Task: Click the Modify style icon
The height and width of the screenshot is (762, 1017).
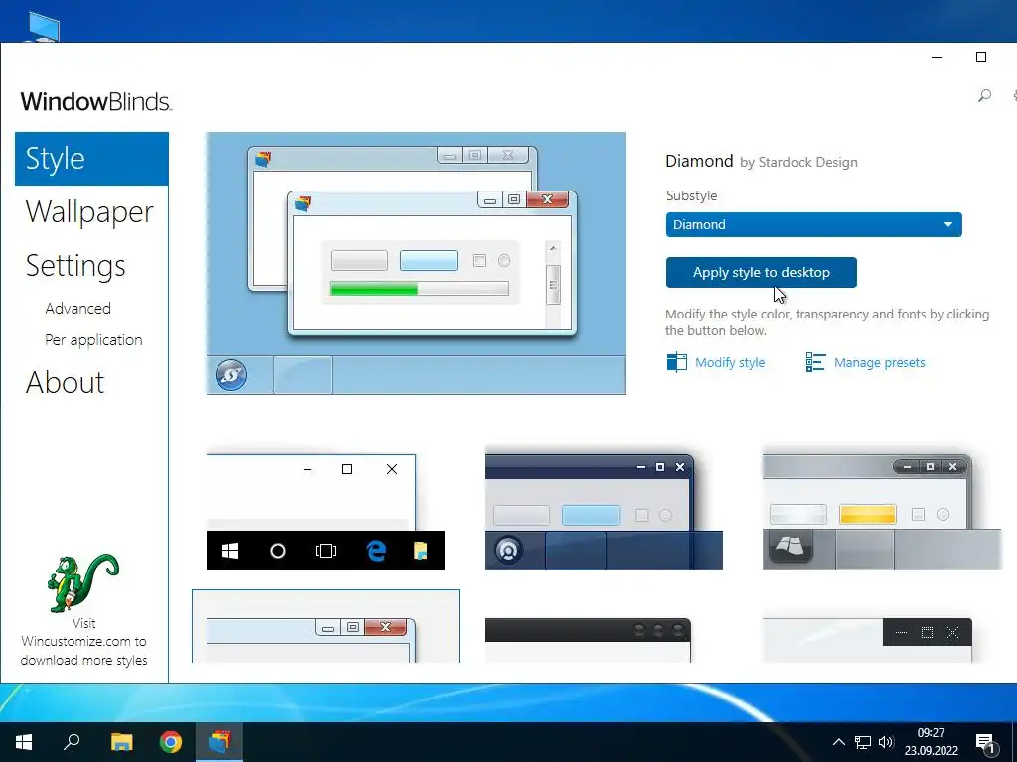Action: [676, 362]
